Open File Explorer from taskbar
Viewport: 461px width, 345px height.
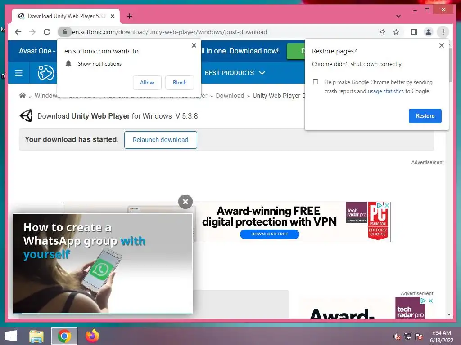36,336
